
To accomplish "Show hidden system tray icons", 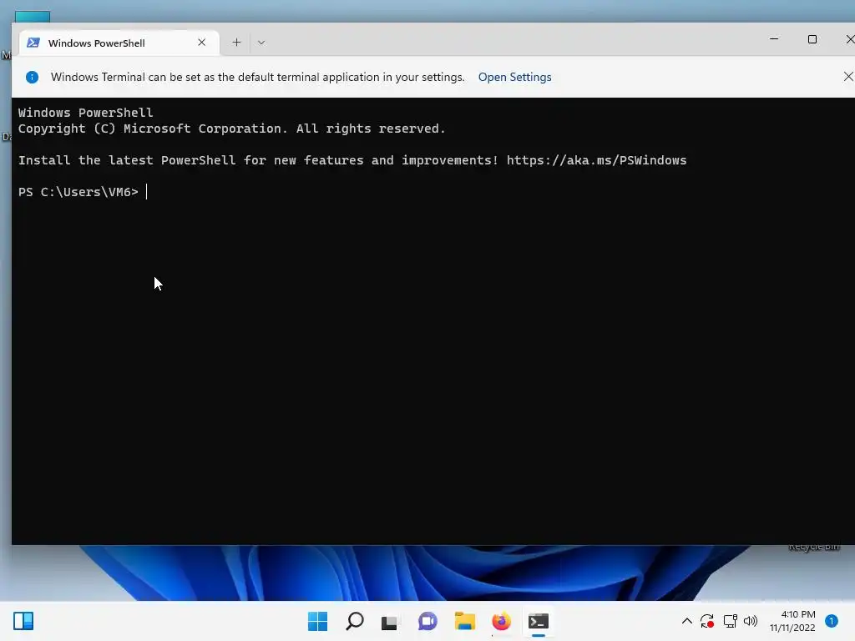I will tap(687, 621).
